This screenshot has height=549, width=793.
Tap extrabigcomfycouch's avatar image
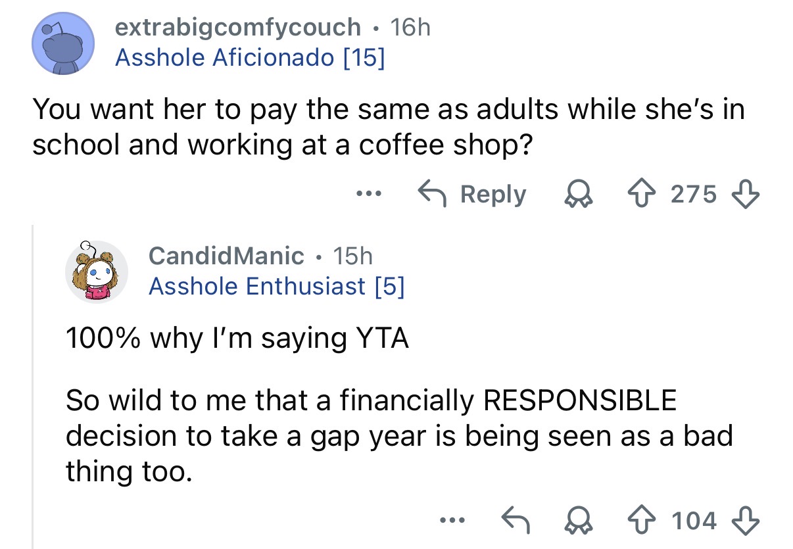click(64, 43)
